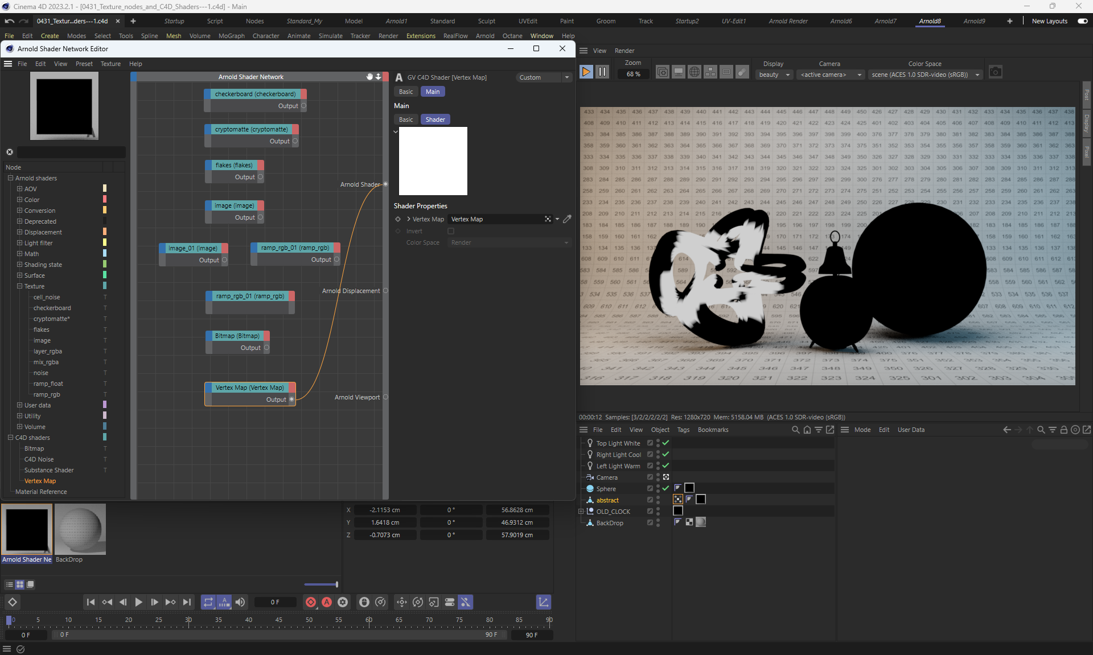Image resolution: width=1093 pixels, height=655 pixels.
Task: Click the globe icon in IPR toolbar
Action: point(694,72)
